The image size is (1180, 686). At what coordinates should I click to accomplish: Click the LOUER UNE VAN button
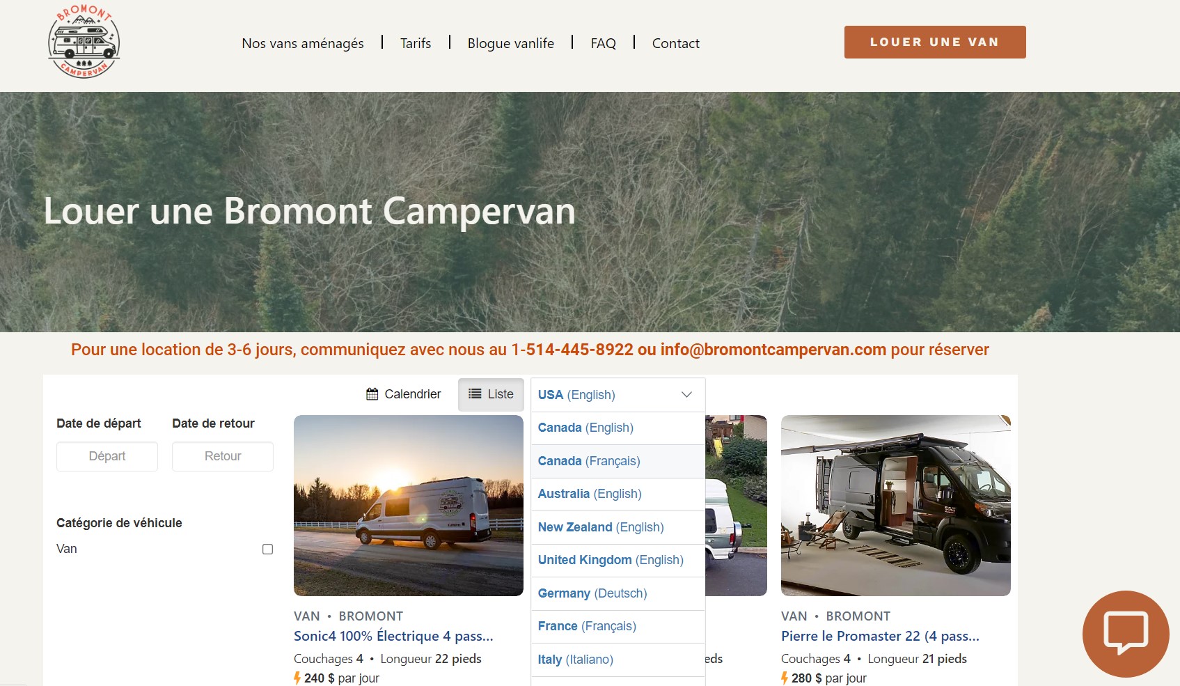click(935, 42)
